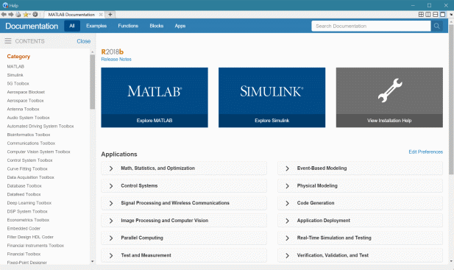Image resolution: width=454 pixels, height=270 pixels.
Task: Switch to the Functions tab
Action: (128, 26)
